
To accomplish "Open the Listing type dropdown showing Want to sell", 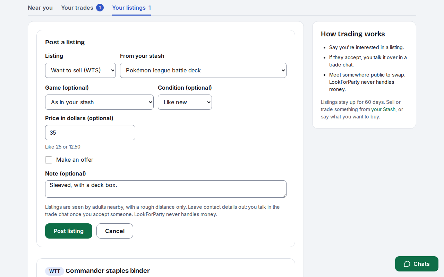I will 80,70.
